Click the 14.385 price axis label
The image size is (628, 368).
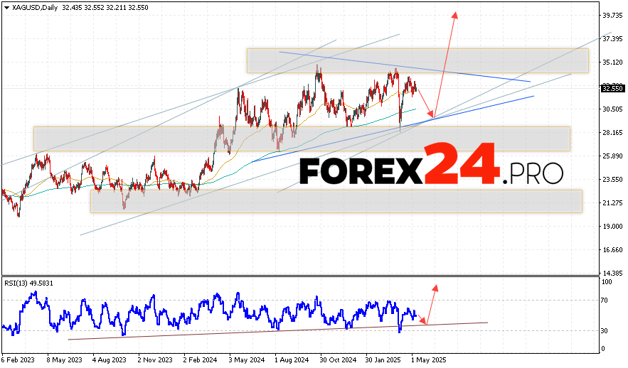[613, 274]
